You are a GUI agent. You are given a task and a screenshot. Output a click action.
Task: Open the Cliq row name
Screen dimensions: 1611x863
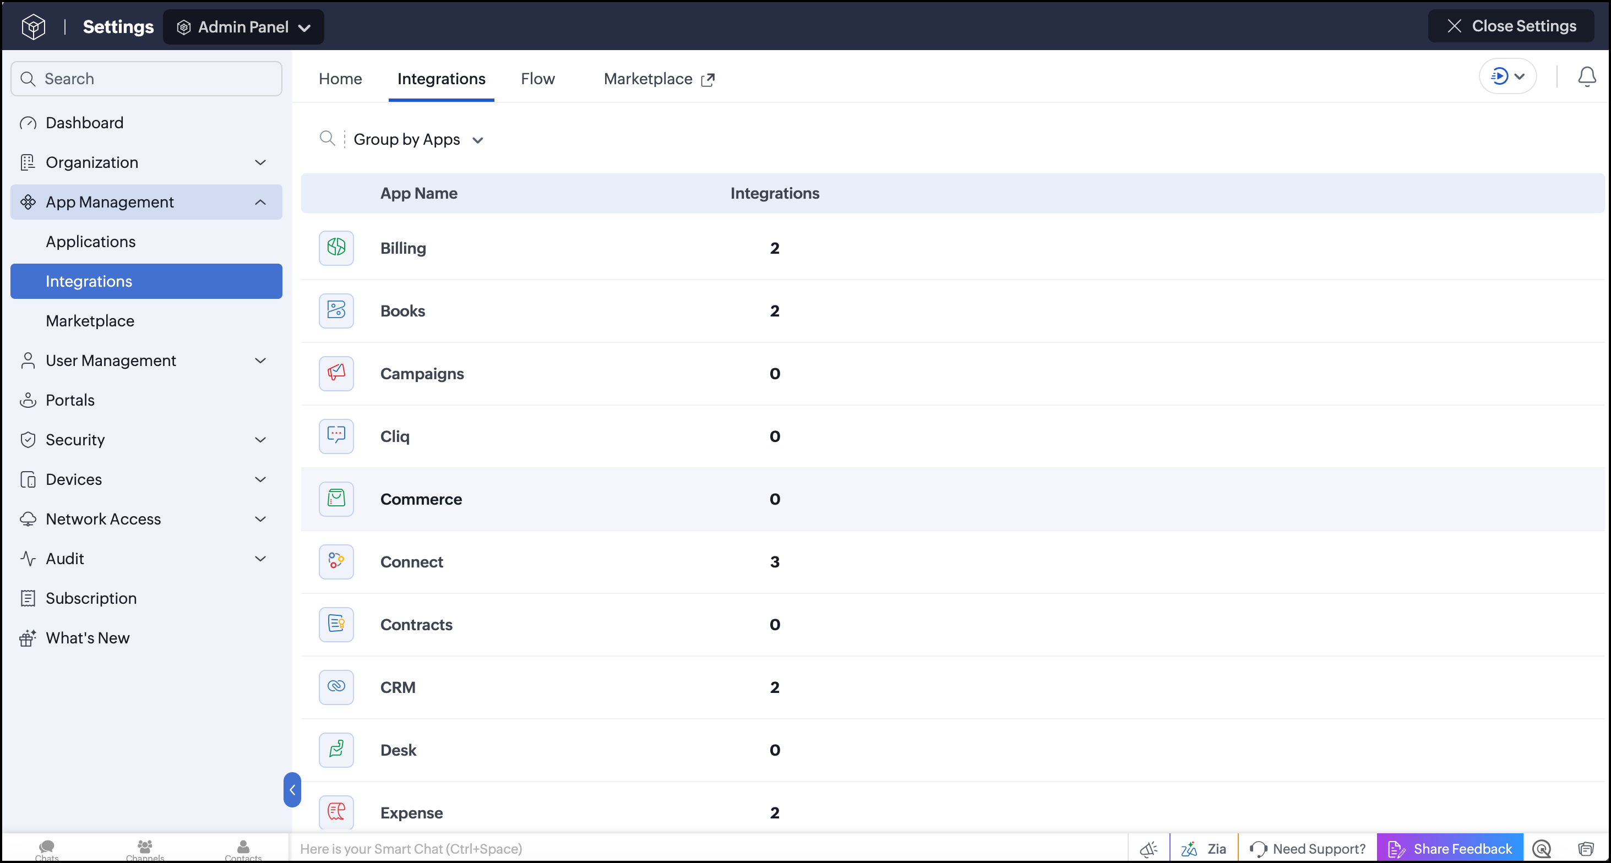tap(395, 436)
